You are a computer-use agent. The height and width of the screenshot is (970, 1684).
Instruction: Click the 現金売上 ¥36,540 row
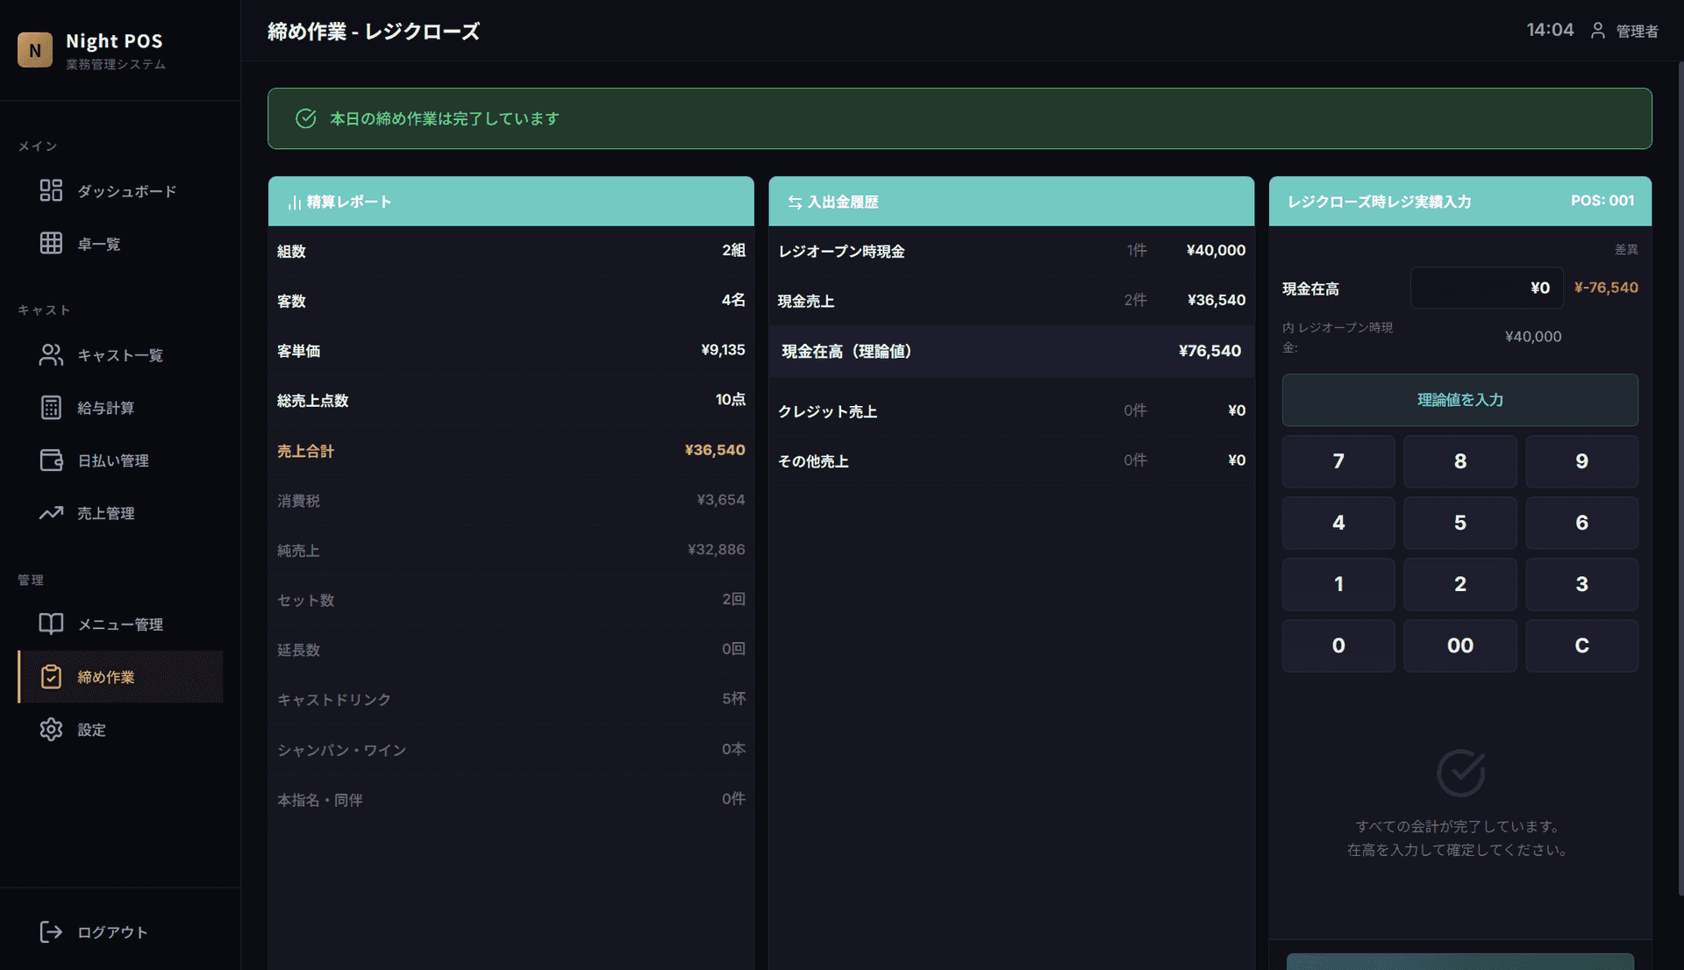1011,301
